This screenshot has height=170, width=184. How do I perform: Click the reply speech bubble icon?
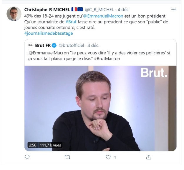coord(27,157)
